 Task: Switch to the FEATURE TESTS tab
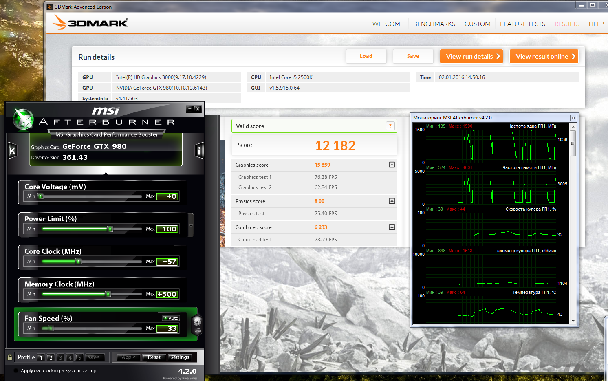pyautogui.click(x=522, y=24)
